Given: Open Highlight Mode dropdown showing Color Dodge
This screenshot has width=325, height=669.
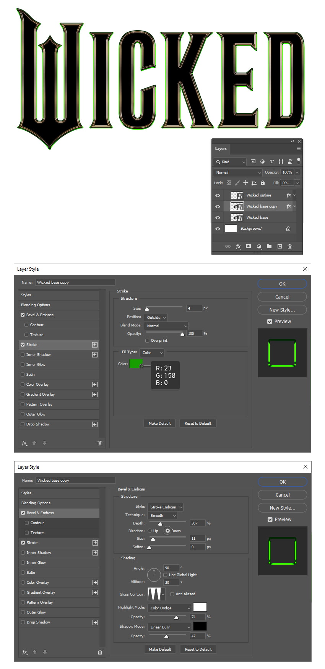Looking at the screenshot, I should pyautogui.click(x=169, y=608).
